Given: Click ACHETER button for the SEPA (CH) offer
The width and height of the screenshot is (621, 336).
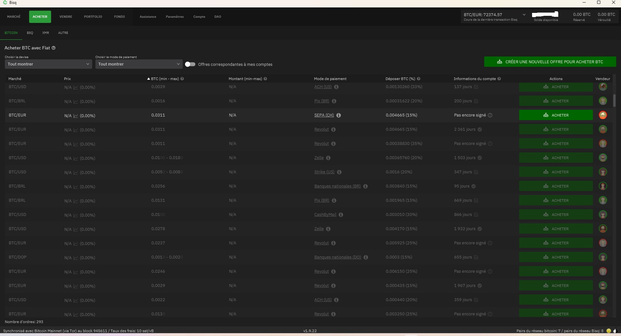Looking at the screenshot, I should tap(556, 115).
